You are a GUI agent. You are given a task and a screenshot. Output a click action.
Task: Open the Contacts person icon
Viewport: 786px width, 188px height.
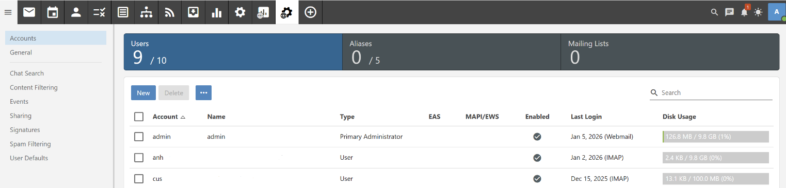(76, 12)
